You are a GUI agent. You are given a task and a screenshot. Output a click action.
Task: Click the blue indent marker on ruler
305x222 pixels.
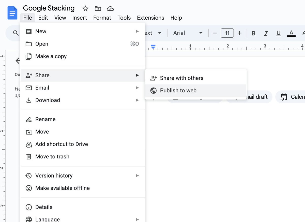click(x=153, y=47)
